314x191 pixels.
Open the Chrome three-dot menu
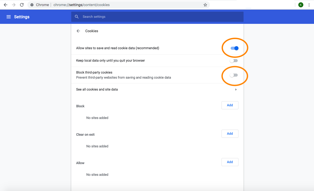309,5
